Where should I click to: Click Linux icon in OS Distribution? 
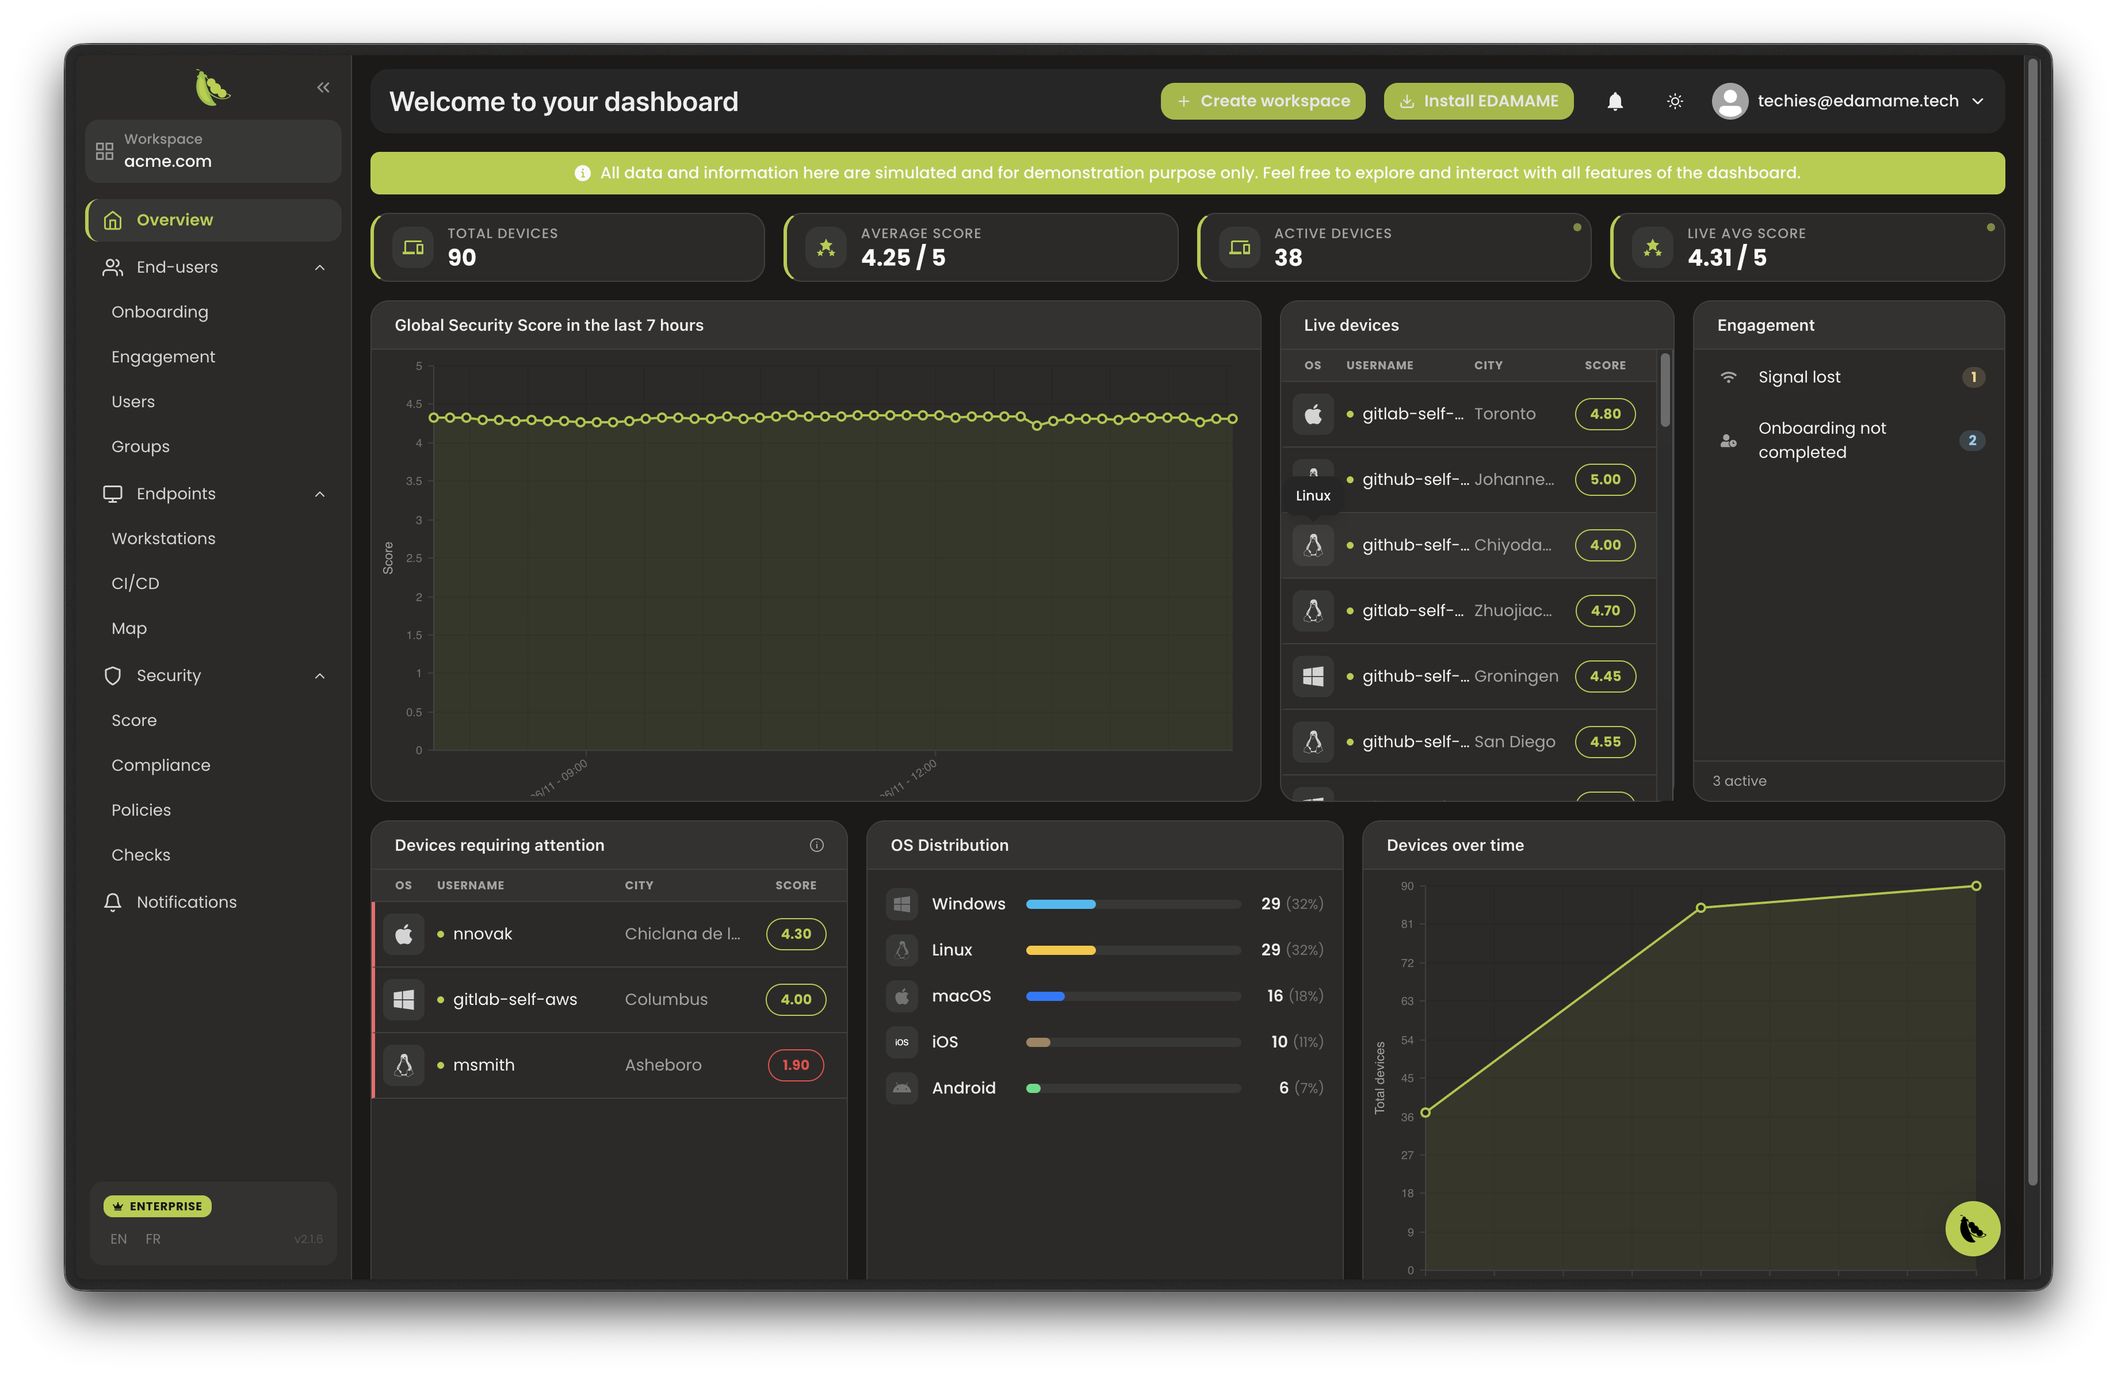click(901, 951)
